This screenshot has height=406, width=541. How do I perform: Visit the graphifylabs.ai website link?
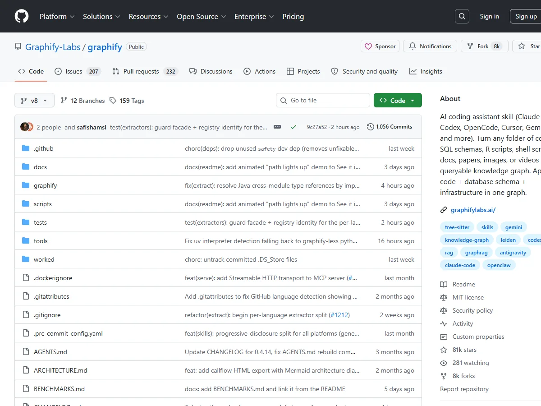coord(473,210)
